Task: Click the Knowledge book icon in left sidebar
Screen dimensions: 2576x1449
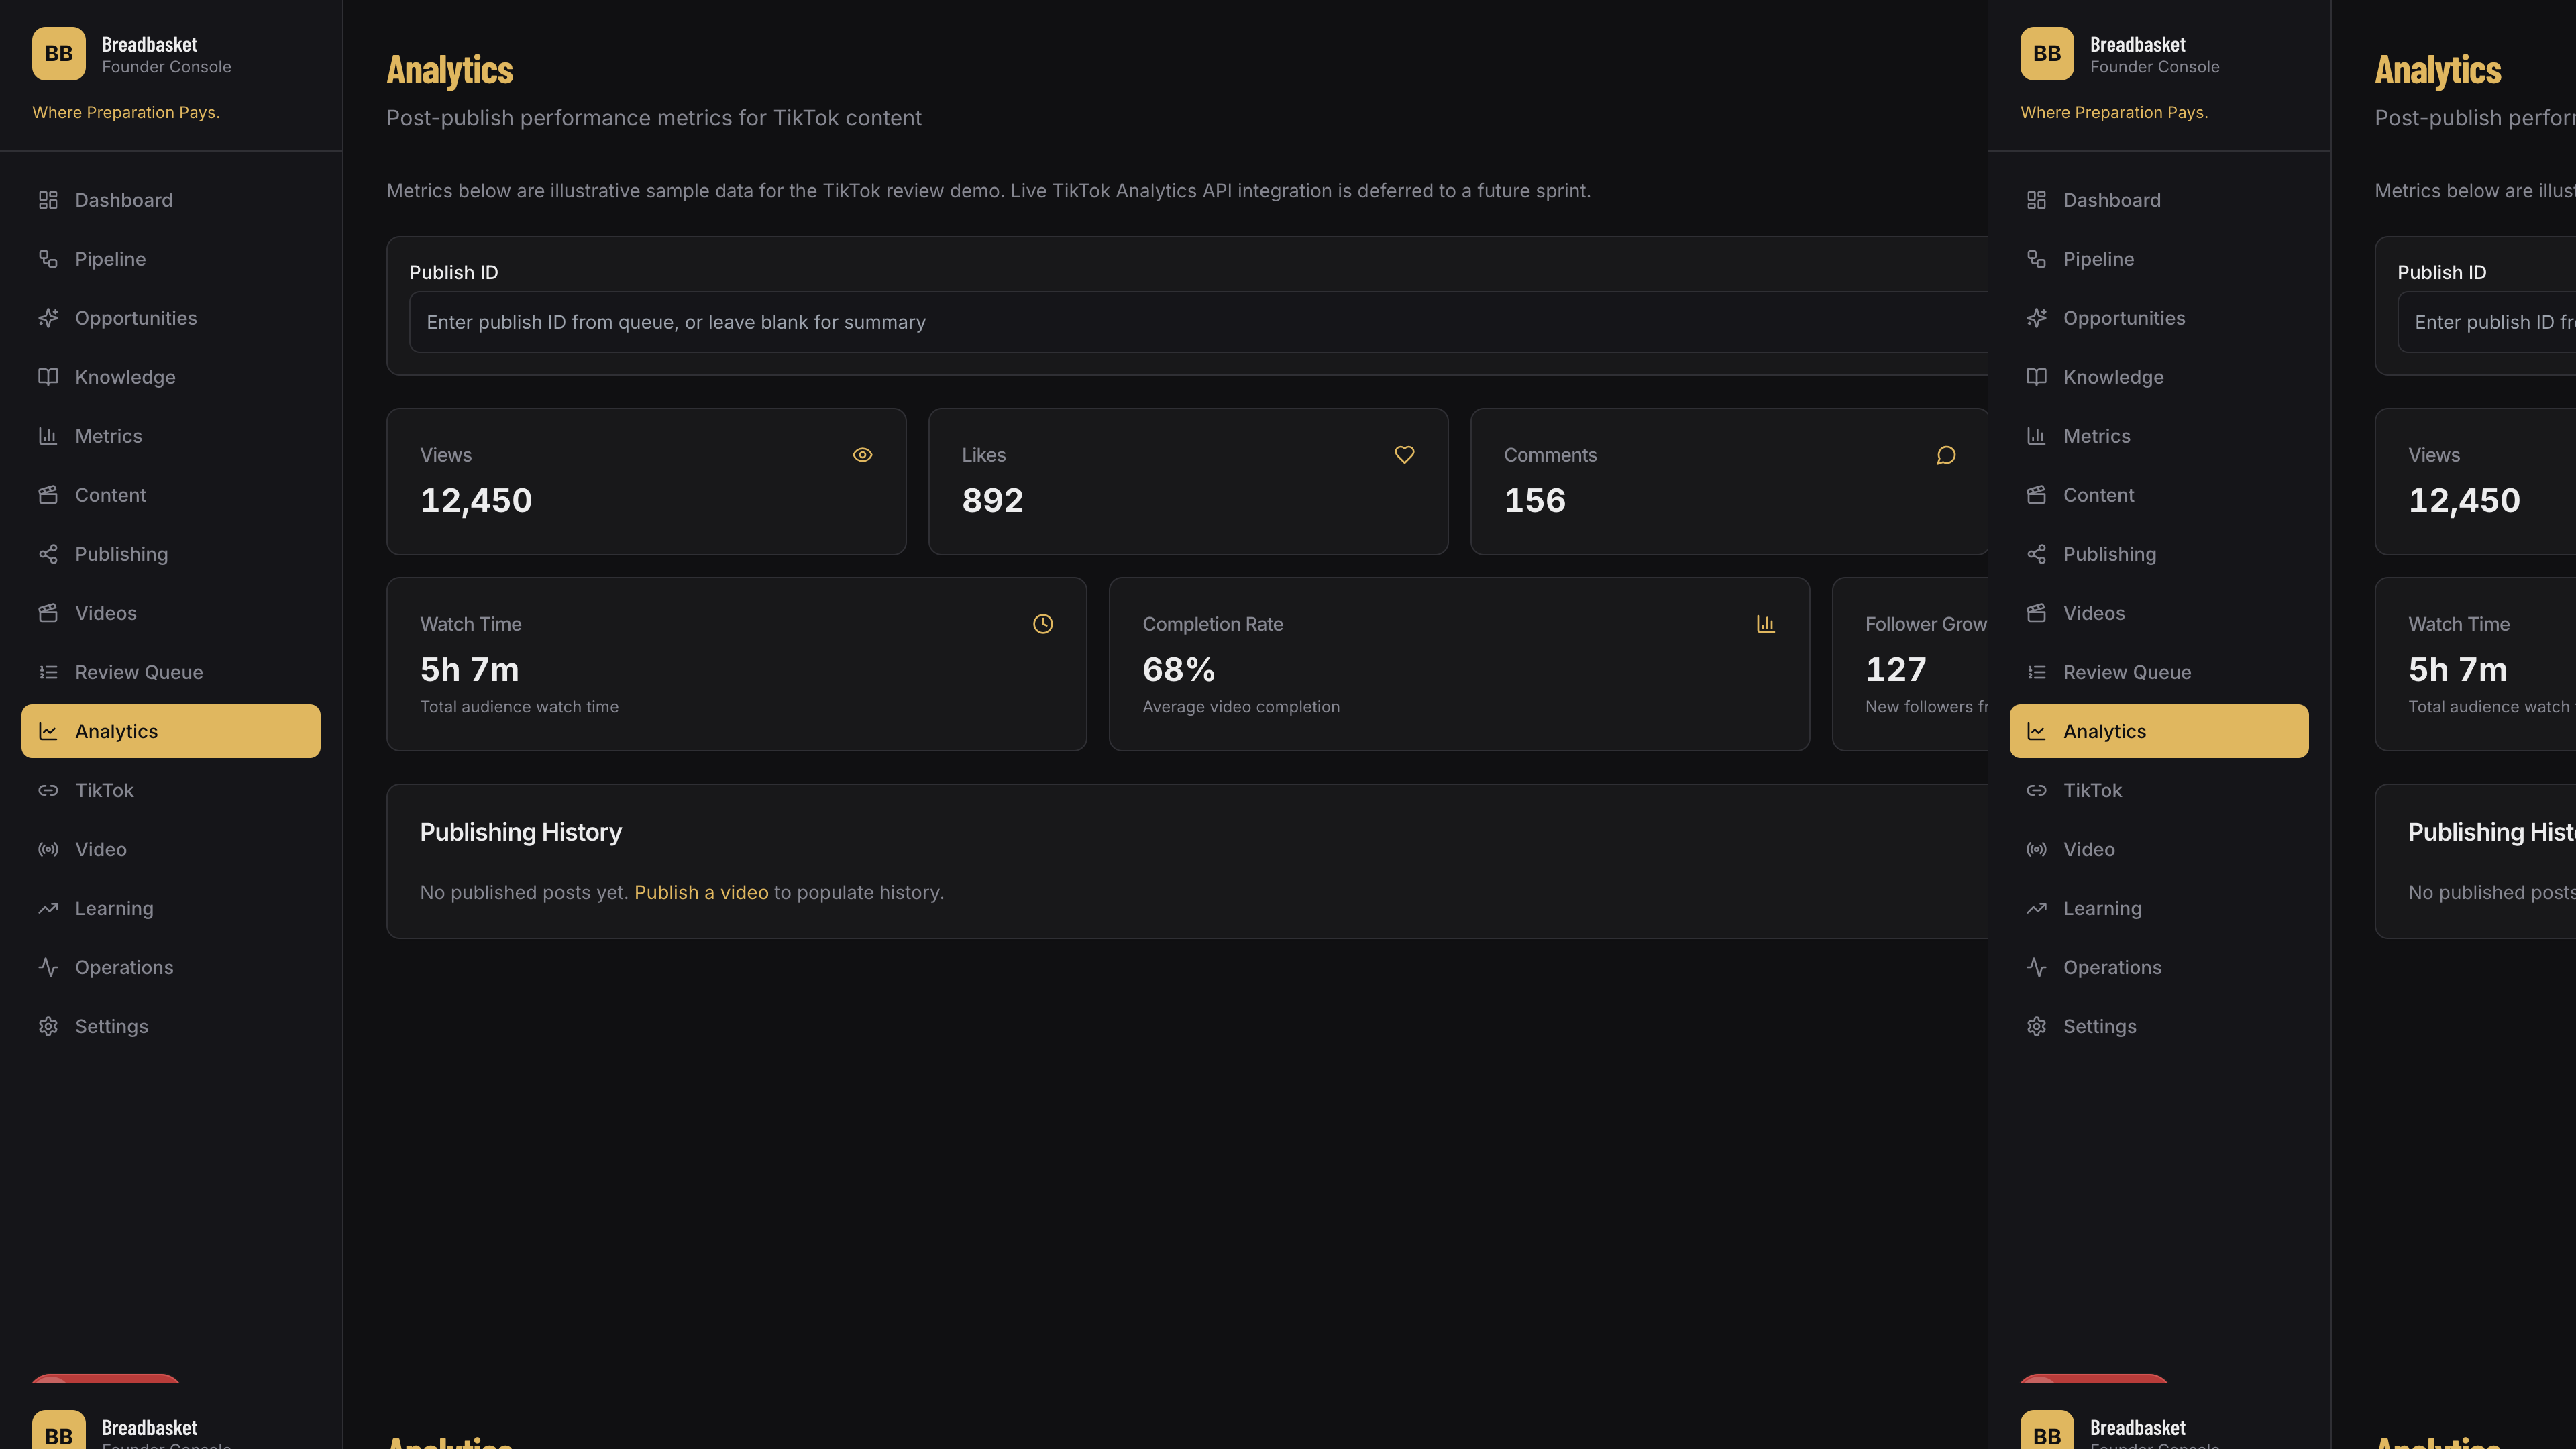Action: [48, 377]
